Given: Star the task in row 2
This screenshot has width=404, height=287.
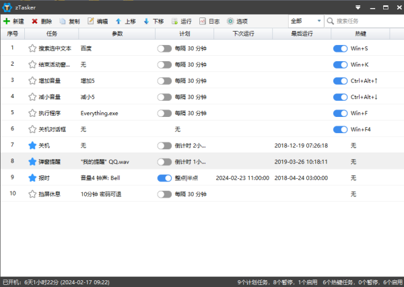Looking at the screenshot, I should (32, 65).
